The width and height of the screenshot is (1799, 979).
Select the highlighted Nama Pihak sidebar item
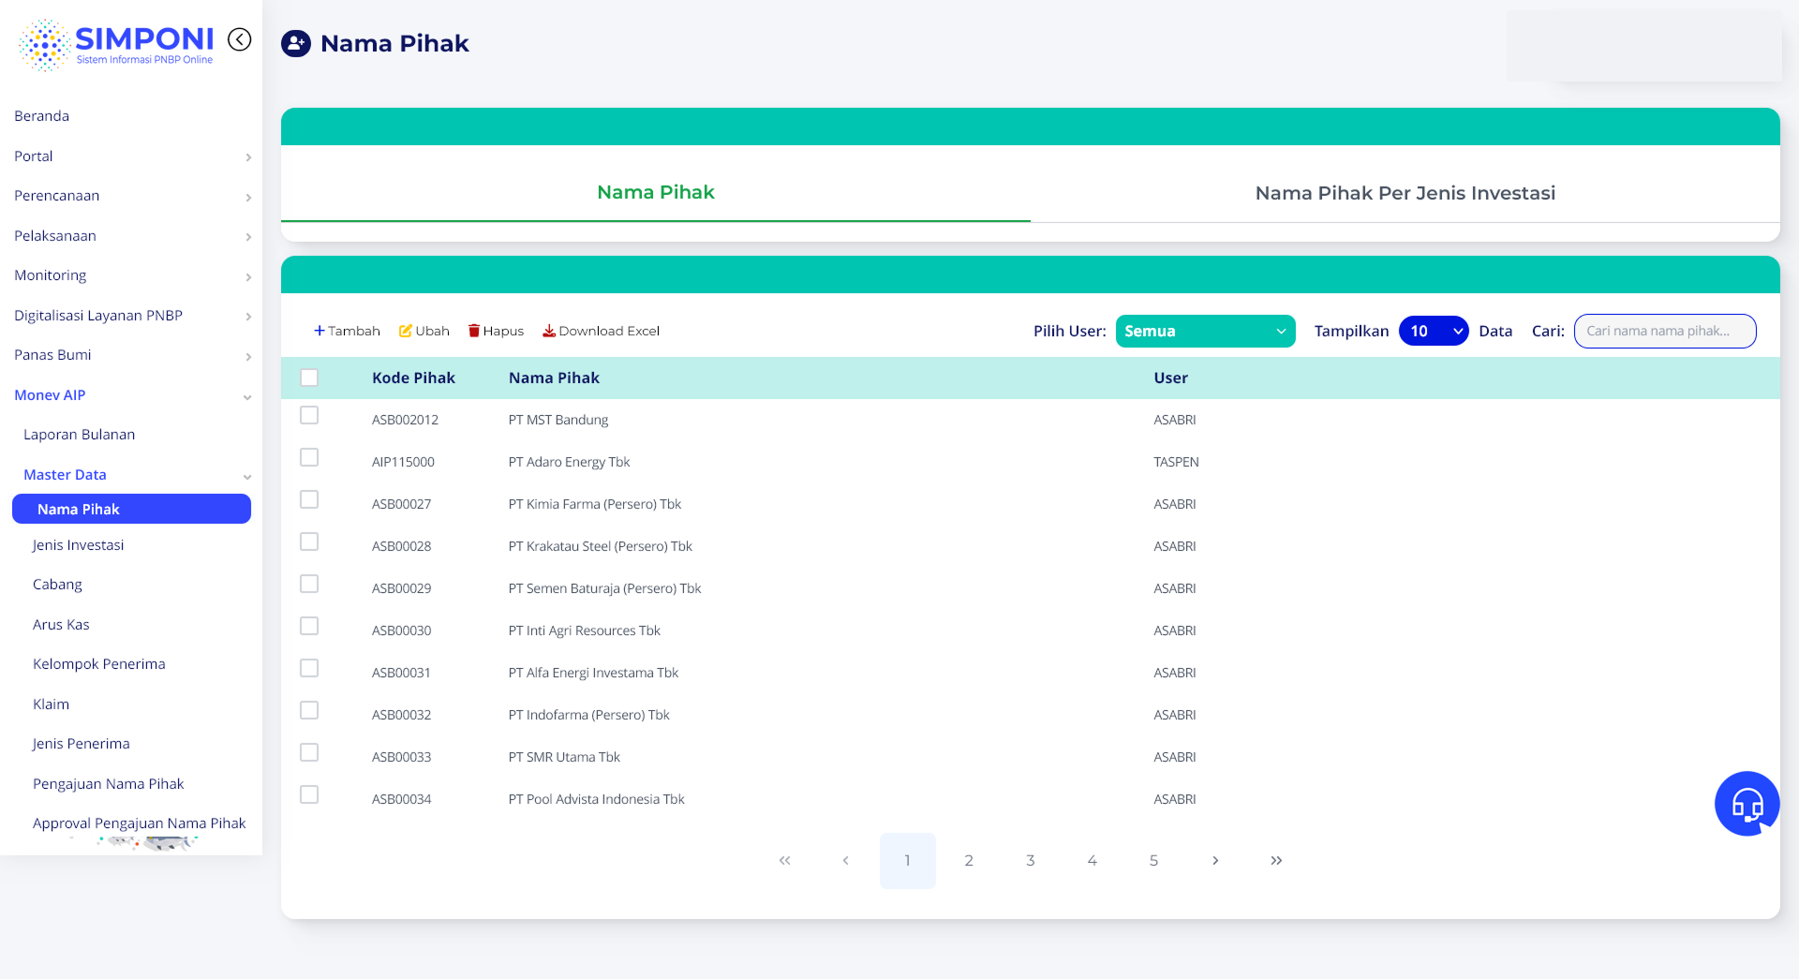(131, 509)
